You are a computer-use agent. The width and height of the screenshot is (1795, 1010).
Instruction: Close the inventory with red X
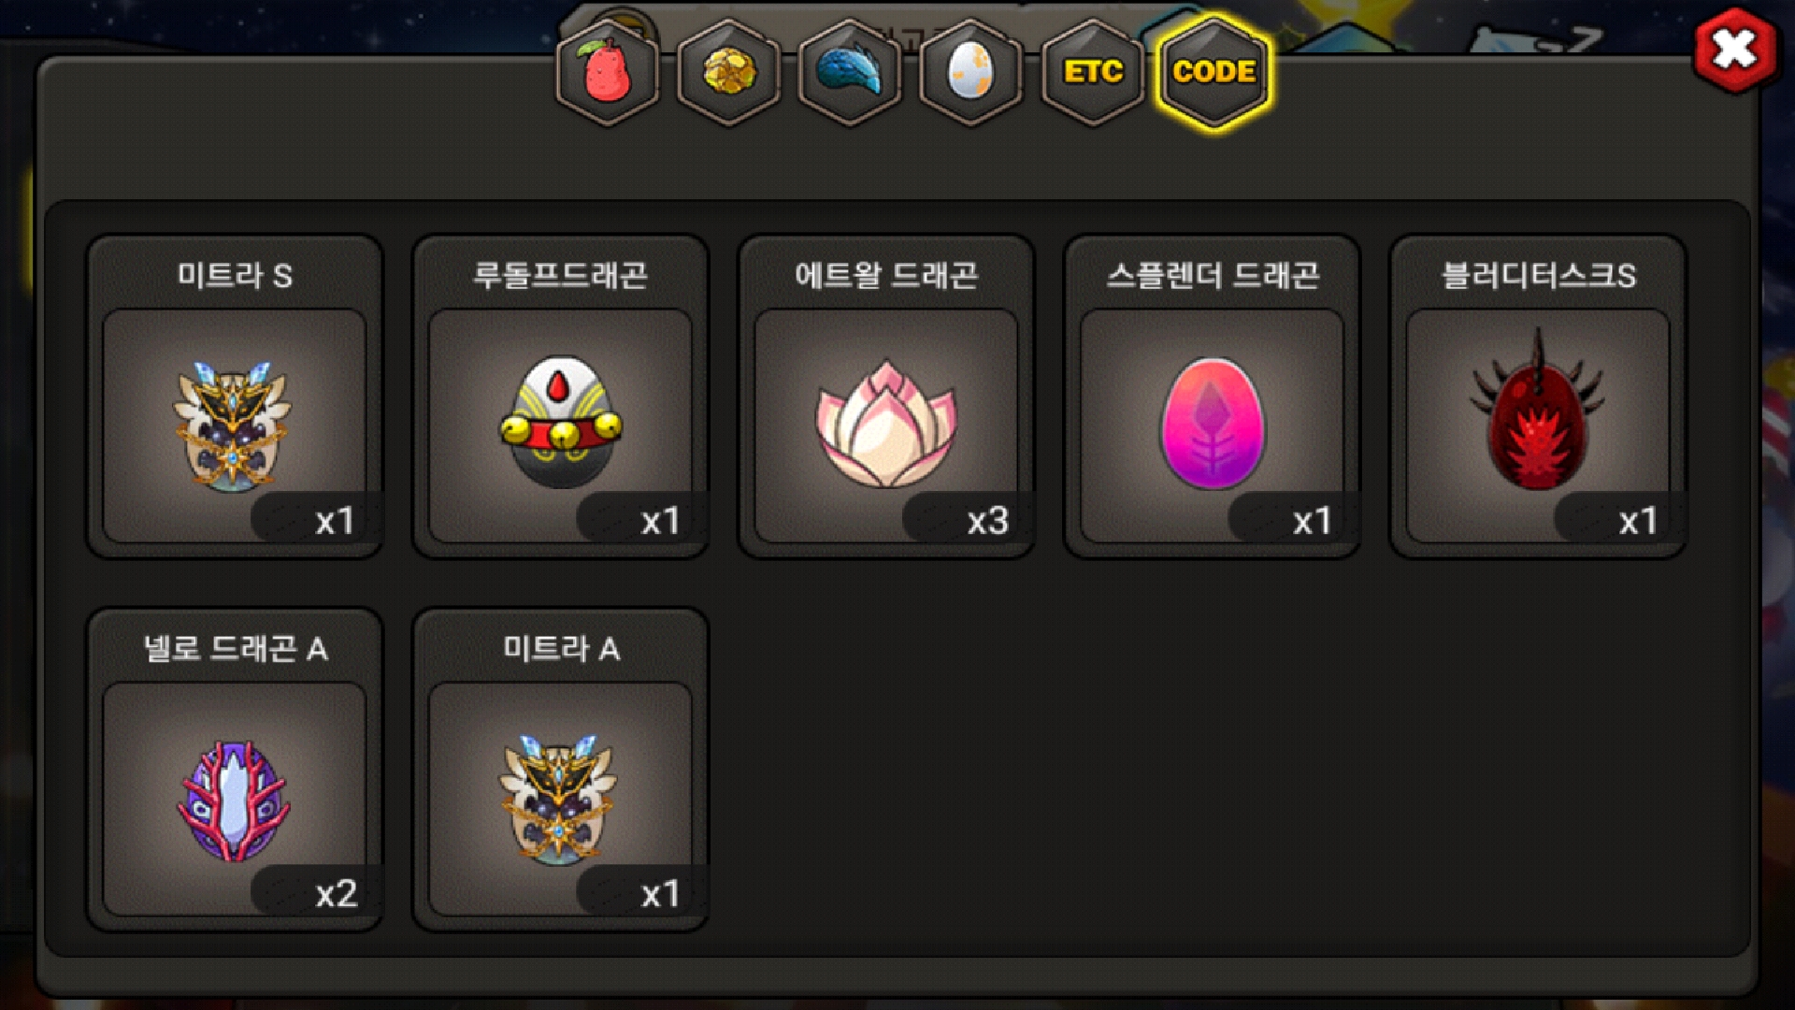[1735, 50]
